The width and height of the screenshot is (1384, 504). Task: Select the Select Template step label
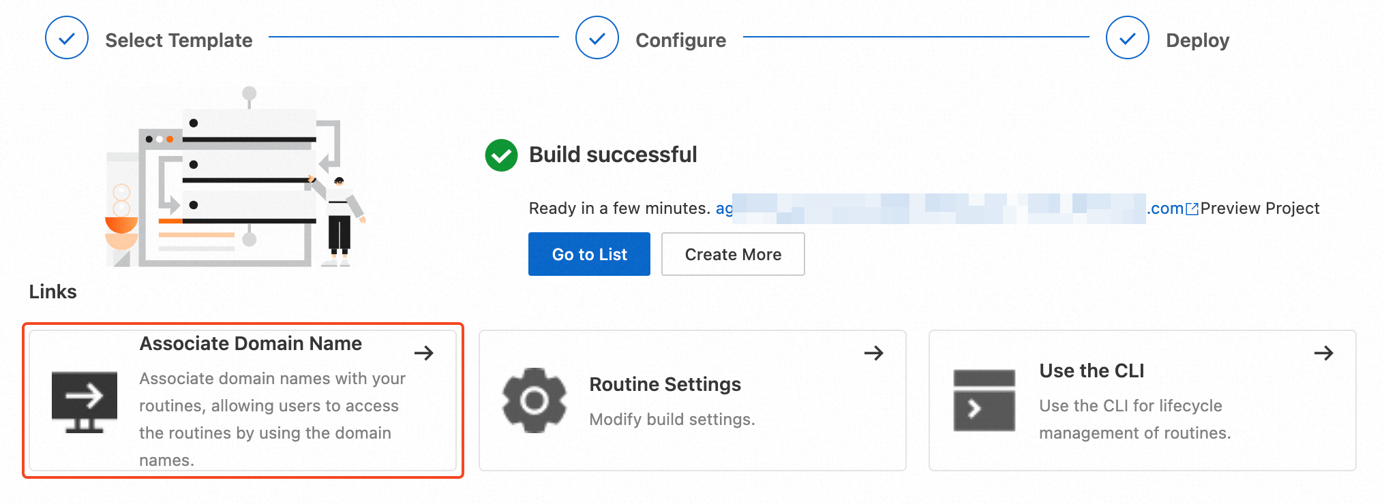click(179, 40)
